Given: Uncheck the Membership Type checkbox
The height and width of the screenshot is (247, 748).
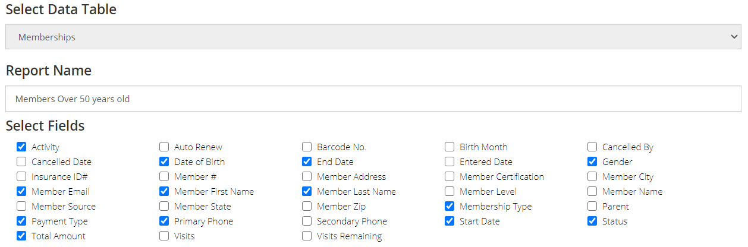Looking at the screenshot, I should pyautogui.click(x=450, y=206).
